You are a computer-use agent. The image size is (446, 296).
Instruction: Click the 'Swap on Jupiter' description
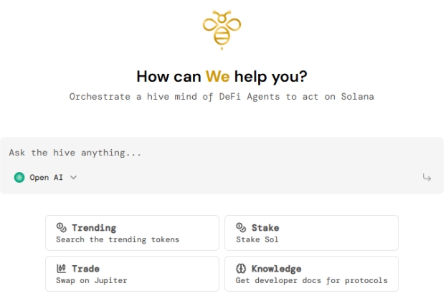[x=92, y=280]
